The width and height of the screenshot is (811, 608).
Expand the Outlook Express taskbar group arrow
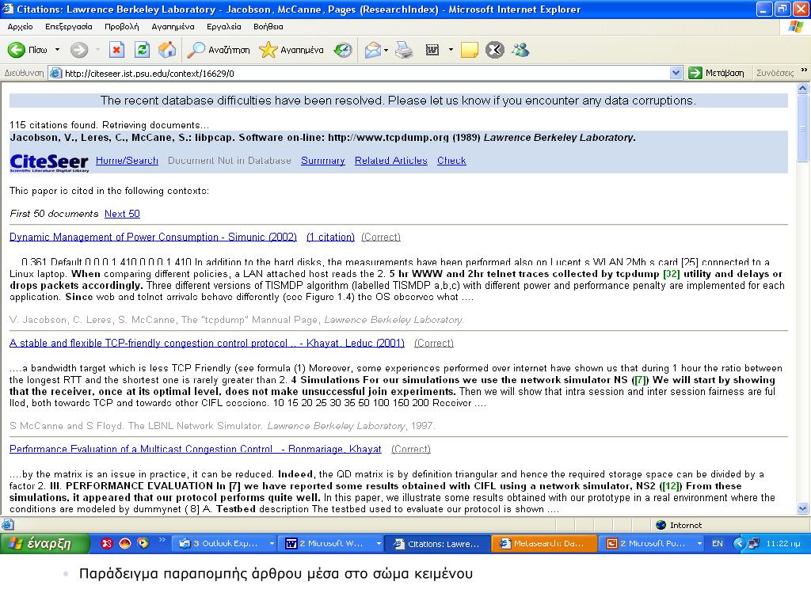(x=272, y=543)
